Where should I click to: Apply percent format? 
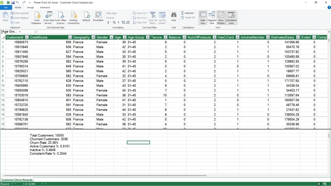114,22
